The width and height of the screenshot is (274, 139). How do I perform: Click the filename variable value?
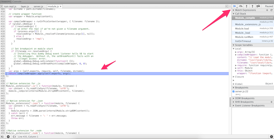(261, 63)
